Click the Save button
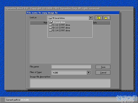The height and width of the screenshot is (103, 138). click(x=103, y=67)
